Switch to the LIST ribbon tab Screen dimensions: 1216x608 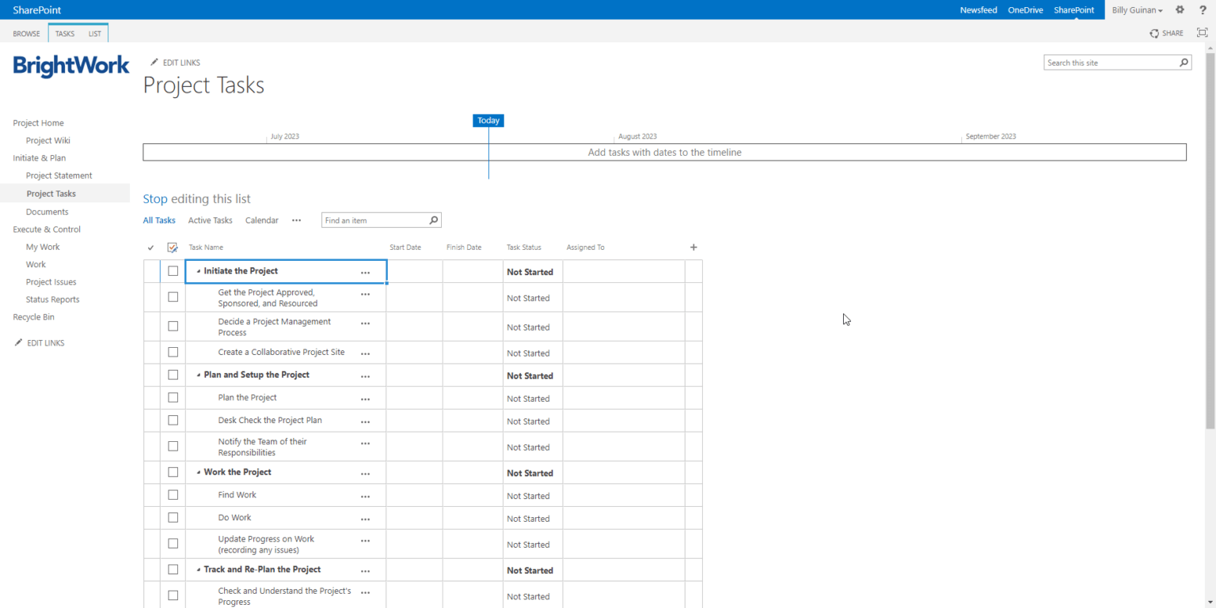coord(94,33)
